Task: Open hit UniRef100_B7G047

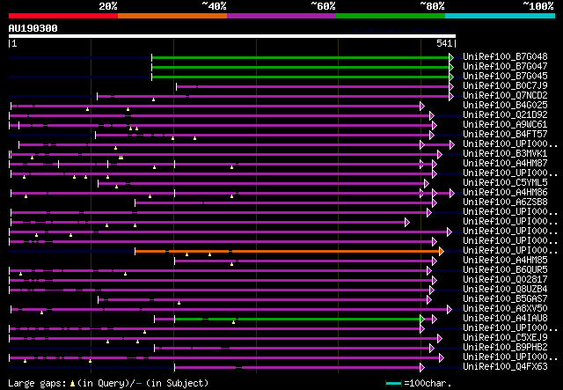Action: pyautogui.click(x=505, y=67)
